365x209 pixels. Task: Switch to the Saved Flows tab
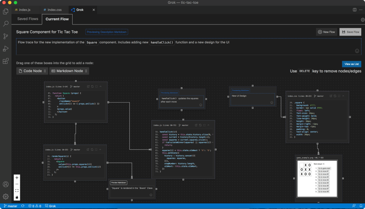point(28,19)
